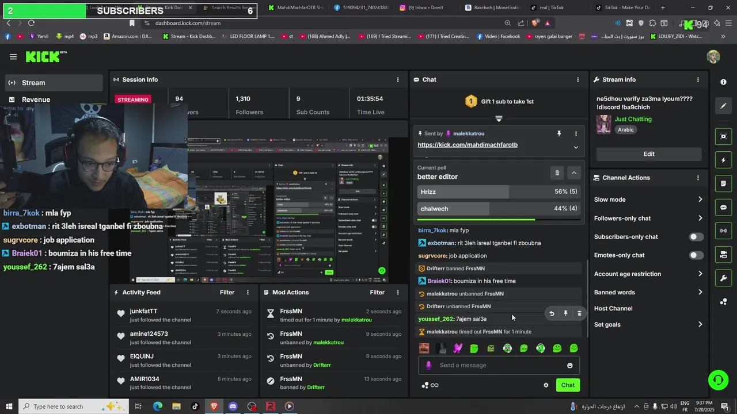The image size is (737, 414).
Task: Open Mod Actions three-dot menu
Action: click(397, 292)
